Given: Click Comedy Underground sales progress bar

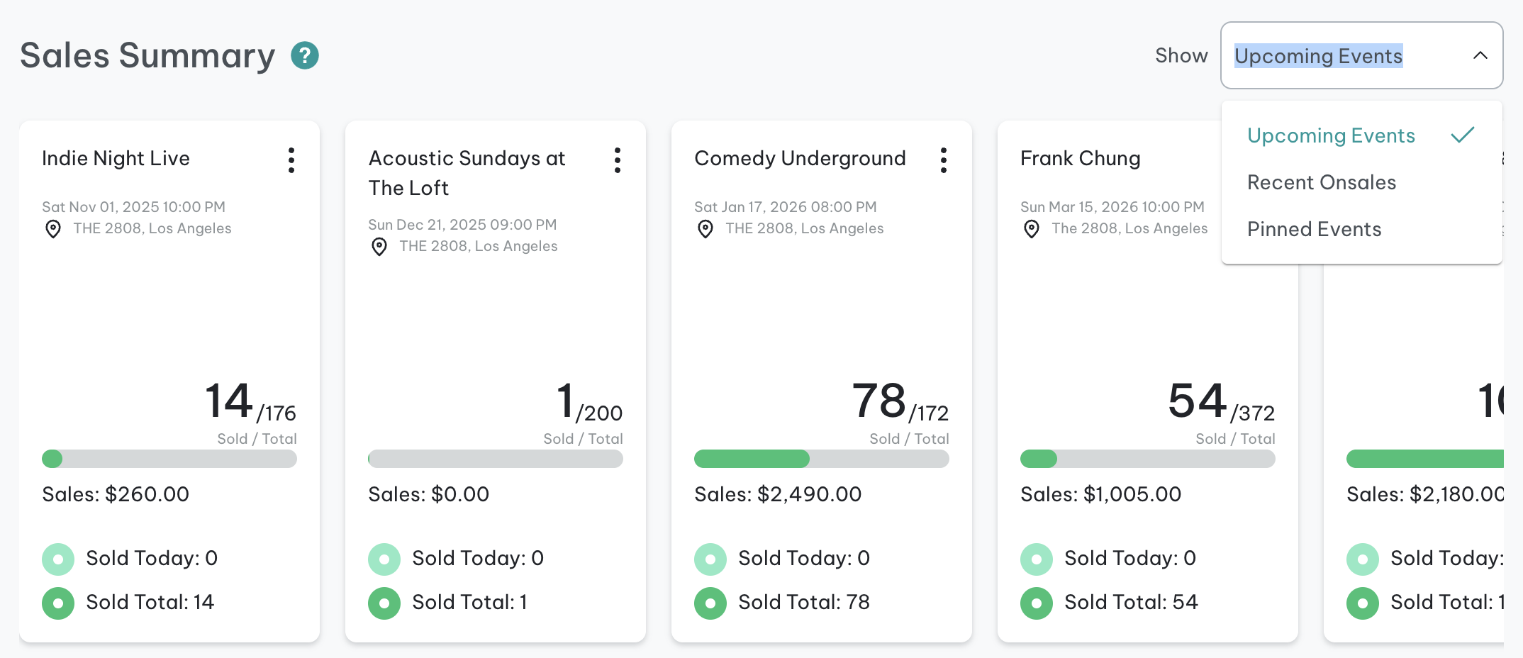Looking at the screenshot, I should [822, 459].
